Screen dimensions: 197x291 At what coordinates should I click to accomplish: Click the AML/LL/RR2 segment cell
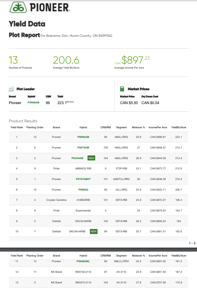click(x=121, y=261)
